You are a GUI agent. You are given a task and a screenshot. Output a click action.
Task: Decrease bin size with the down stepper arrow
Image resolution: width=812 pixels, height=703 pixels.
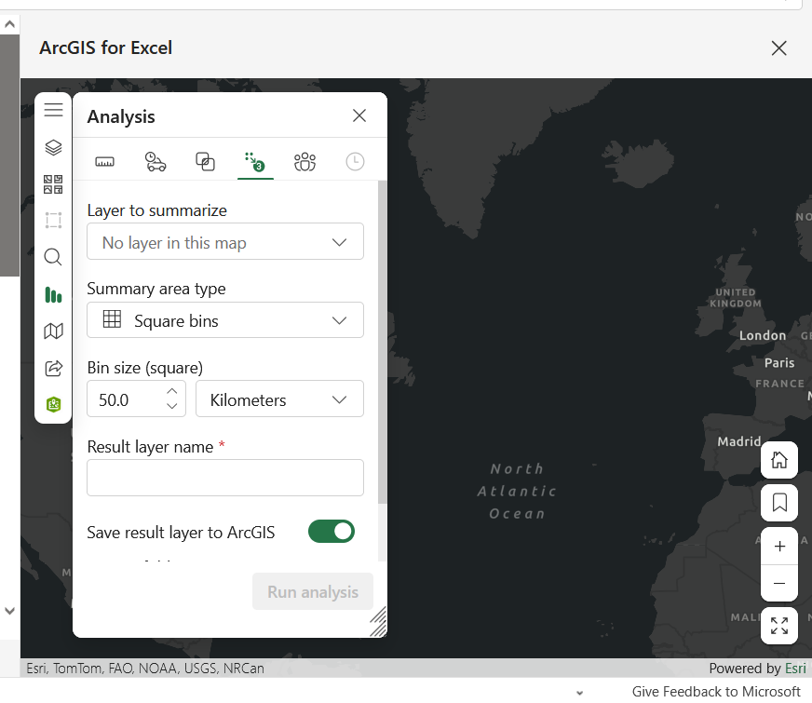click(172, 405)
